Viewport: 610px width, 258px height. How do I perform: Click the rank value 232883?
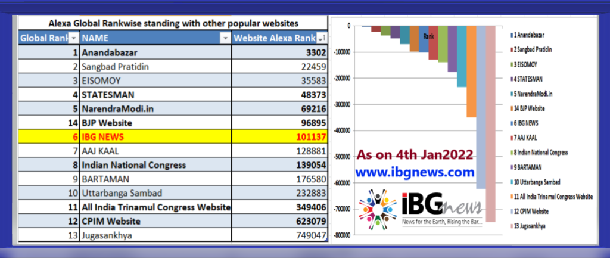311,193
